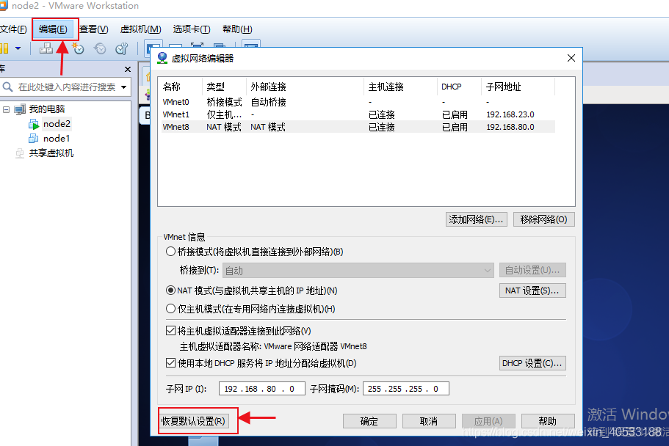
Task: Open the 文件(F) menu
Action: point(13,29)
